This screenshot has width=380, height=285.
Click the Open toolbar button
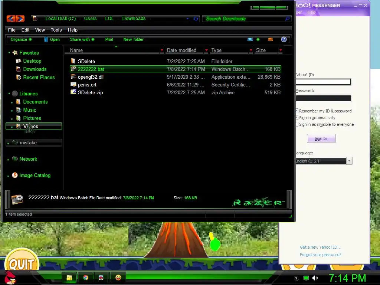(52, 39)
